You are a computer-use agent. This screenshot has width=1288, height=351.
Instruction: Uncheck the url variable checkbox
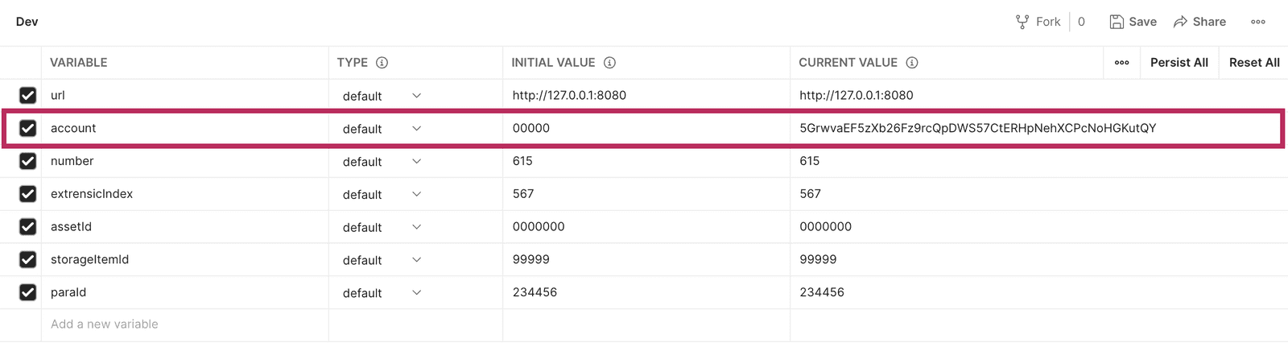click(x=27, y=96)
